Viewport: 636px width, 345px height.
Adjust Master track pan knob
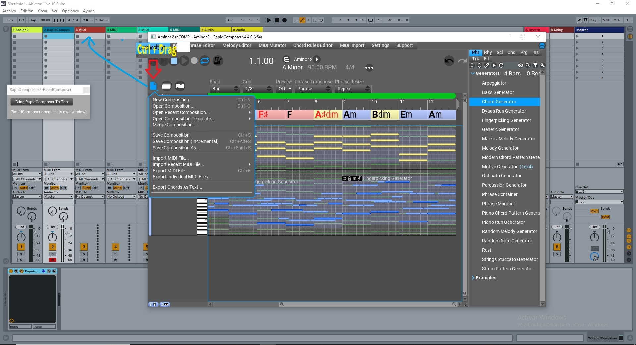[x=594, y=237]
